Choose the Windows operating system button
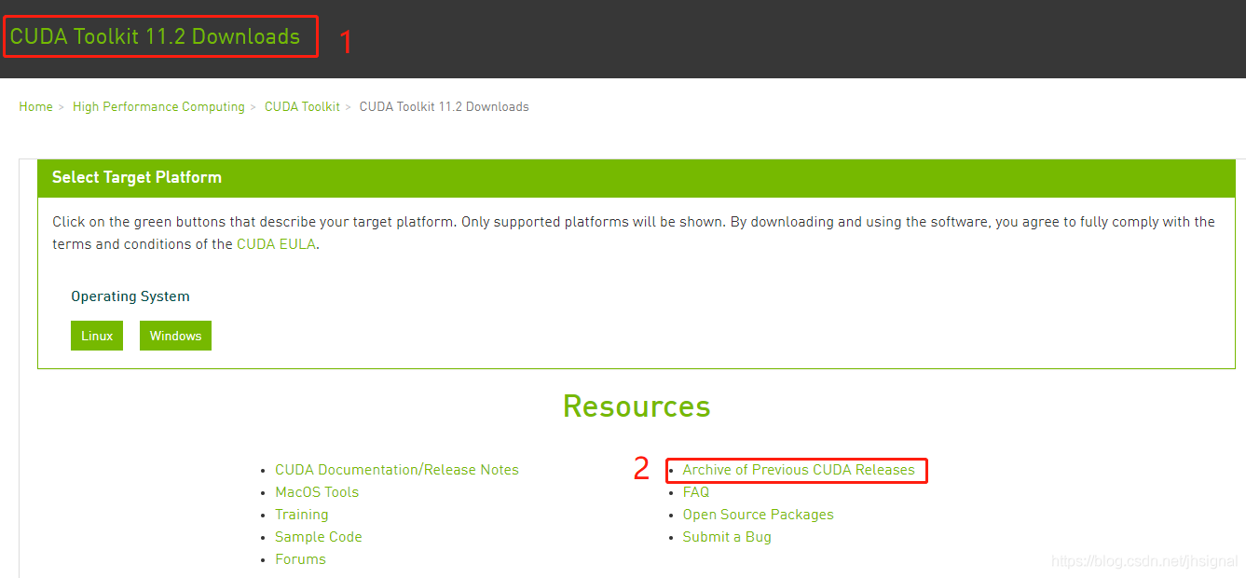This screenshot has width=1246, height=578. (x=175, y=336)
